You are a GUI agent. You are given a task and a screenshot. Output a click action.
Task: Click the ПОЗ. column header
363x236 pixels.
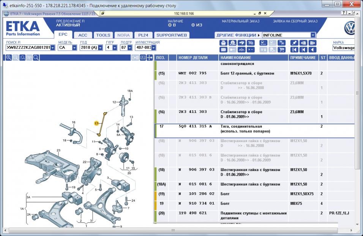click(x=161, y=58)
